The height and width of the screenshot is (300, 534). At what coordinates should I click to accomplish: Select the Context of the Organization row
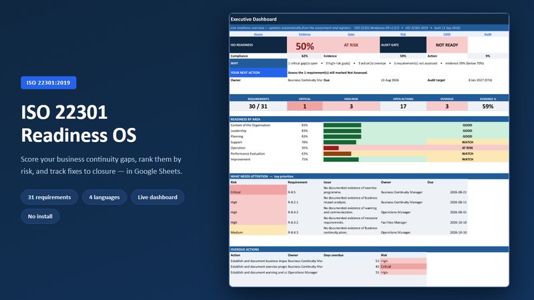(x=369, y=125)
